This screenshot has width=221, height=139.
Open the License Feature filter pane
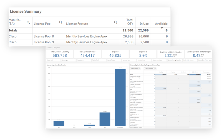[x=114, y=60]
